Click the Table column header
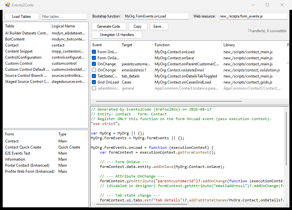Image resolution: width=292 pixels, height=210 pixels. pos(26,26)
